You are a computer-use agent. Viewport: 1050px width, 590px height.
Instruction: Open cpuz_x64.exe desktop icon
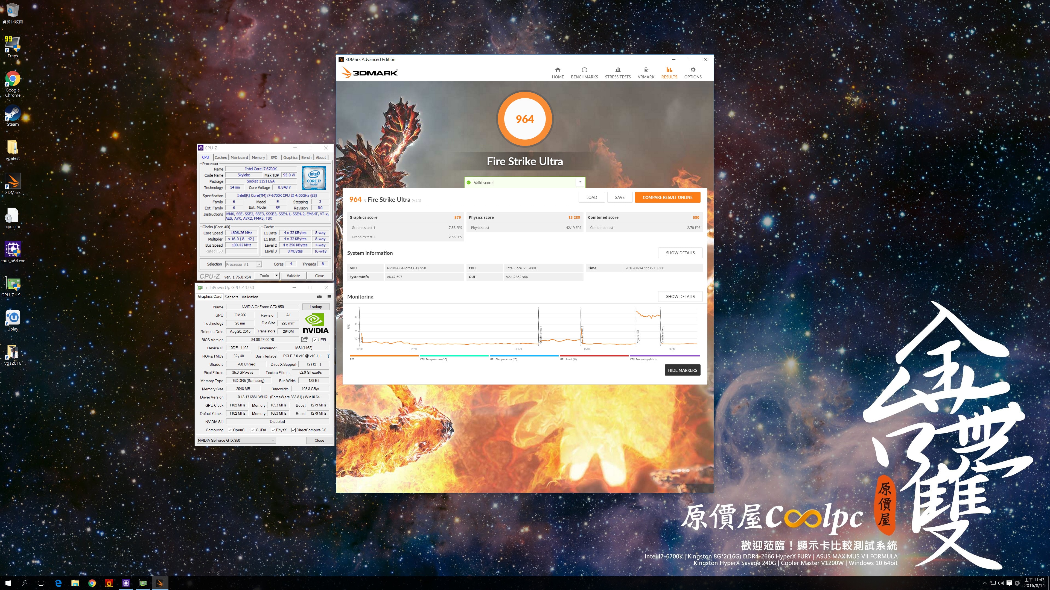coord(13,252)
